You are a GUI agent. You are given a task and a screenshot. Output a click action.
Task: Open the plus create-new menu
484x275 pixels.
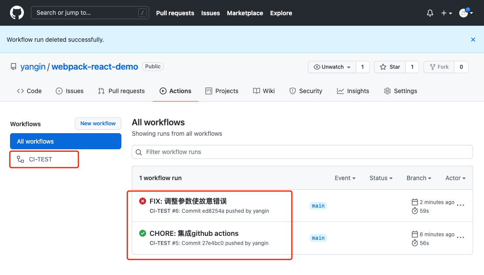coord(446,13)
